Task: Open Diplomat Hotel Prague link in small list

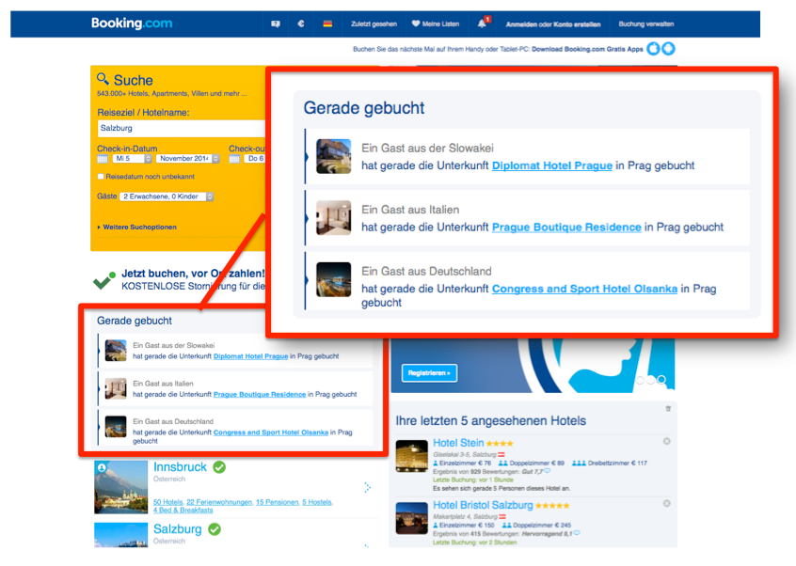Action: (251, 356)
